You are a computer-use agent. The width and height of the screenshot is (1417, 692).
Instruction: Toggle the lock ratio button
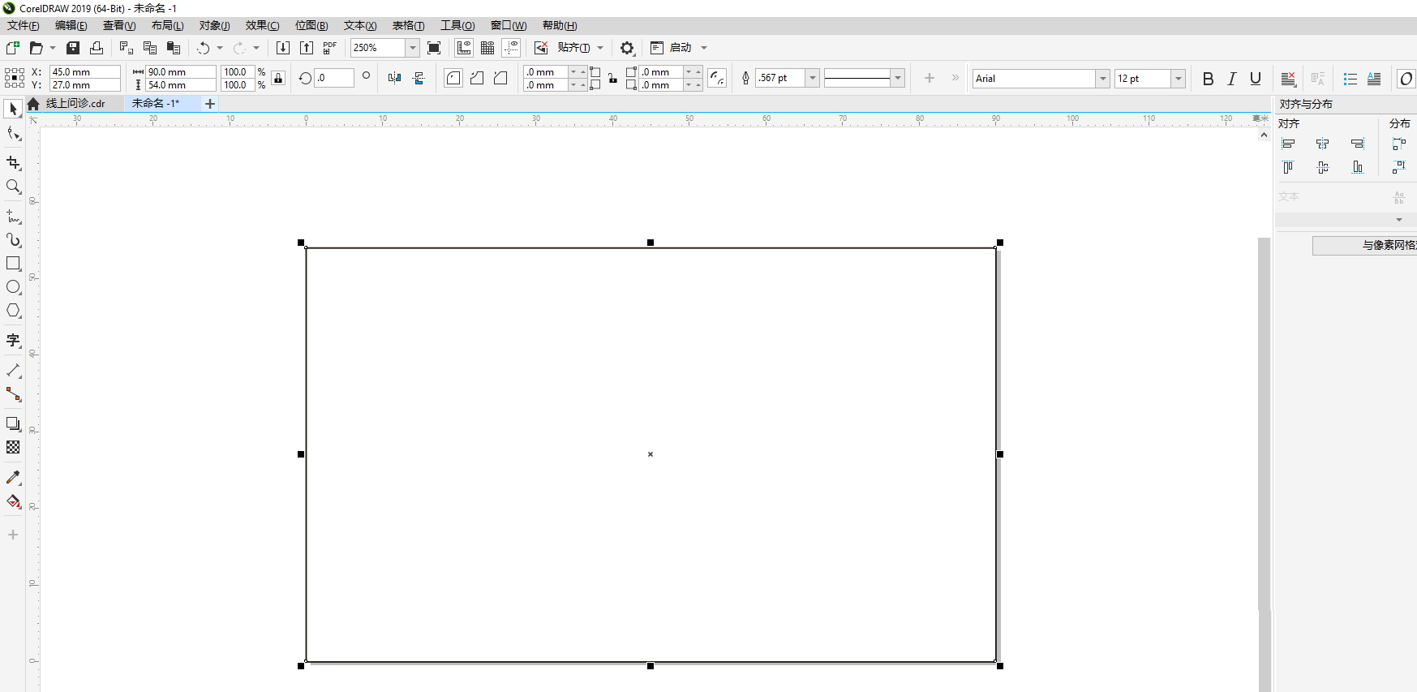(278, 78)
